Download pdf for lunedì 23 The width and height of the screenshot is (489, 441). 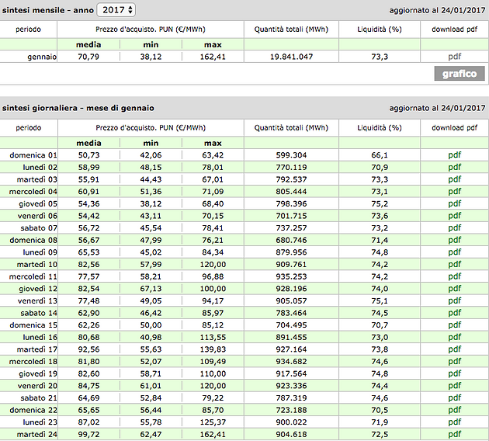point(454,422)
